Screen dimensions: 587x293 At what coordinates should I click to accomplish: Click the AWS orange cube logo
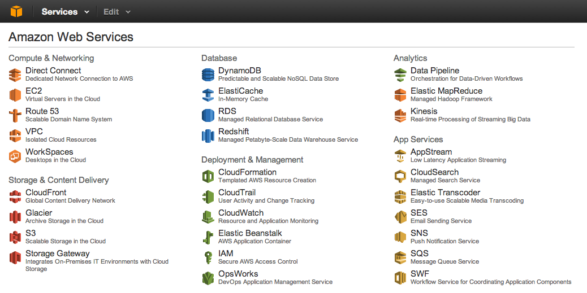[x=16, y=12]
